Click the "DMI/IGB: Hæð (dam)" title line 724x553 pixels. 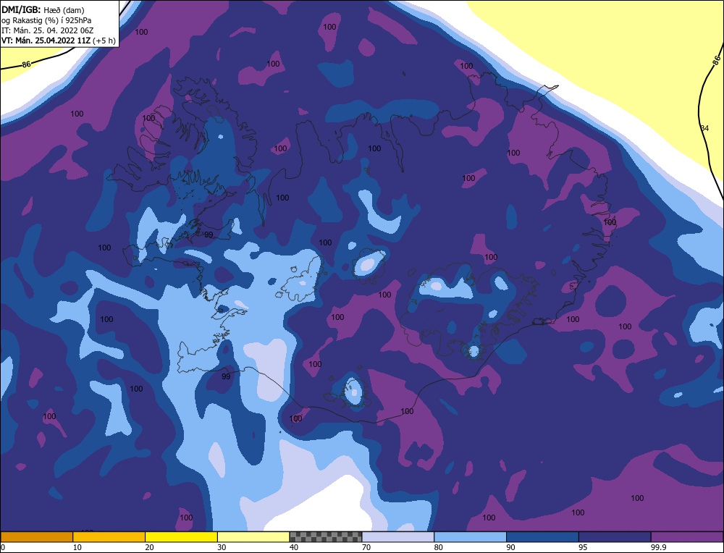tap(43, 9)
